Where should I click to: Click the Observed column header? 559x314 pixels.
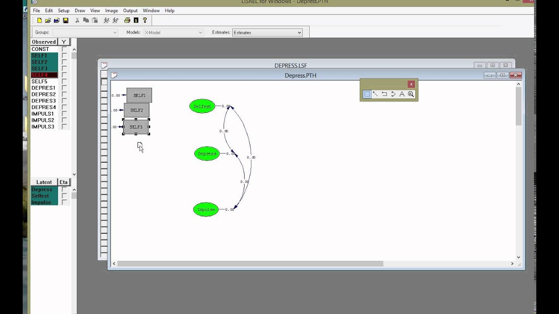pos(44,42)
